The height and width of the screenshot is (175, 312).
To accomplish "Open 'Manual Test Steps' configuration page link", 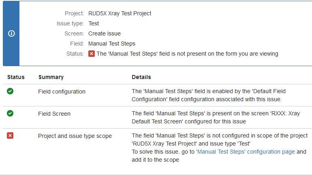I will (246, 152).
